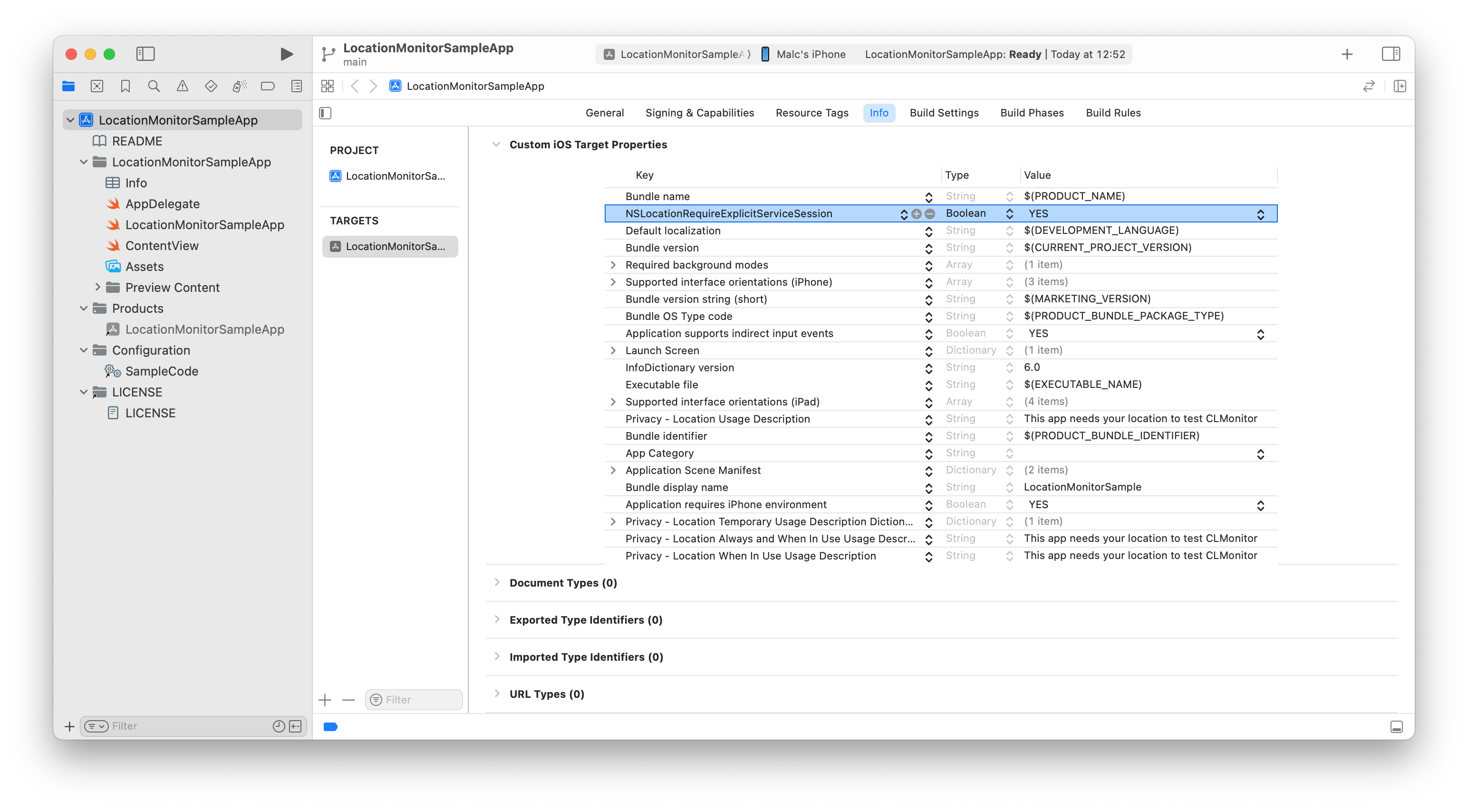Image resolution: width=1468 pixels, height=810 pixels.
Task: Click the related items grid icon
Action: pos(328,86)
